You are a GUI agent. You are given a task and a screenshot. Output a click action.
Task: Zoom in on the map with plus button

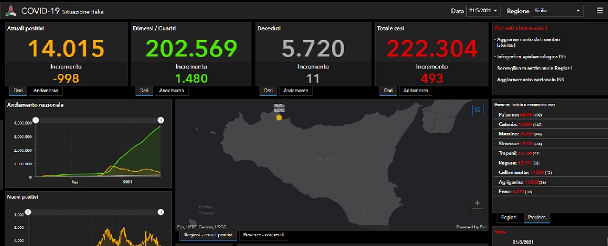coord(477,203)
